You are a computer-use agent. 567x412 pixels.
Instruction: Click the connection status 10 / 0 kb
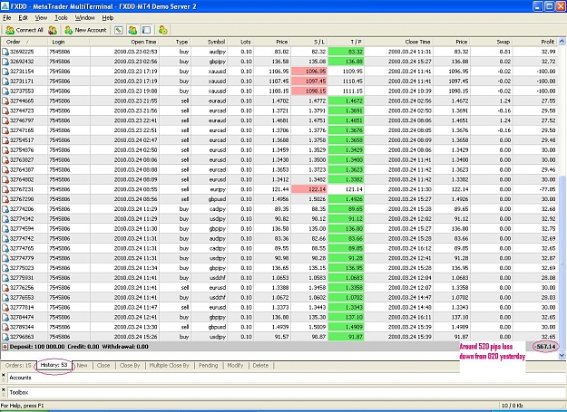513,406
